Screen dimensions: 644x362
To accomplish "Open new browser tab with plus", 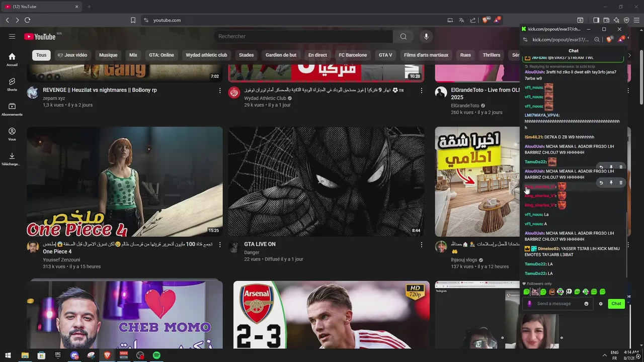I will pos(89,7).
